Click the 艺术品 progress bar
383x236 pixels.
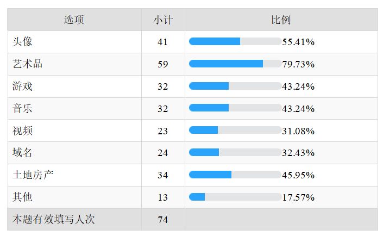235,64
